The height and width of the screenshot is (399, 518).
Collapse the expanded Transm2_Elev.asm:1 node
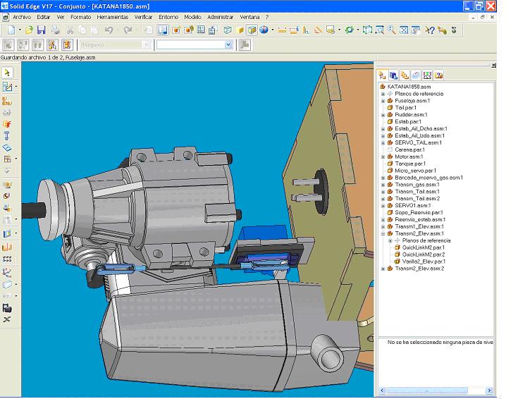[x=383, y=233]
